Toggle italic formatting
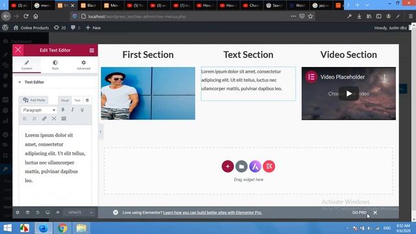 pyautogui.click(x=72, y=110)
